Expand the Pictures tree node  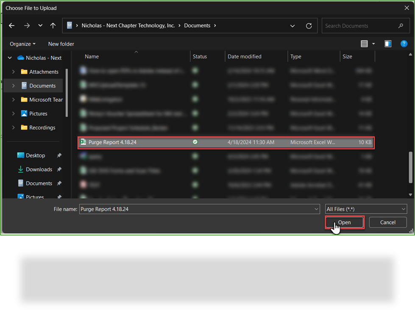13,114
